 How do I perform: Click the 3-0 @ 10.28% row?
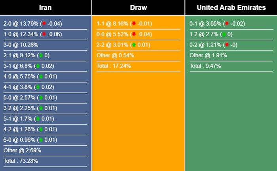[x=45, y=45]
